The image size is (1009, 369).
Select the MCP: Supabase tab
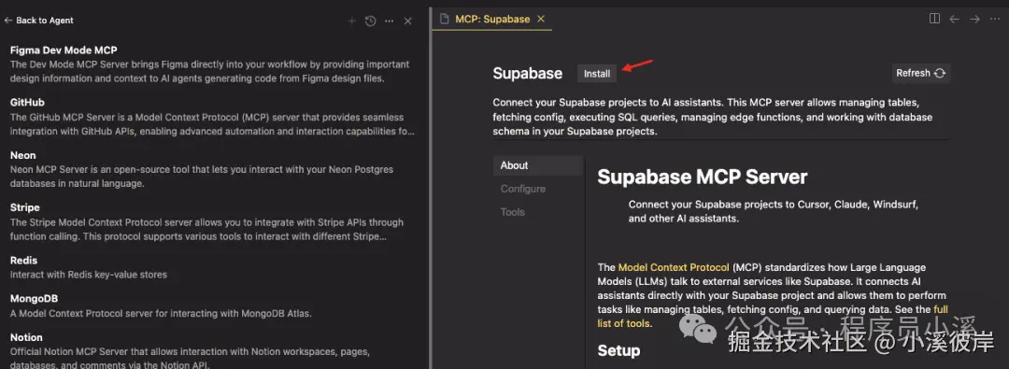click(492, 20)
